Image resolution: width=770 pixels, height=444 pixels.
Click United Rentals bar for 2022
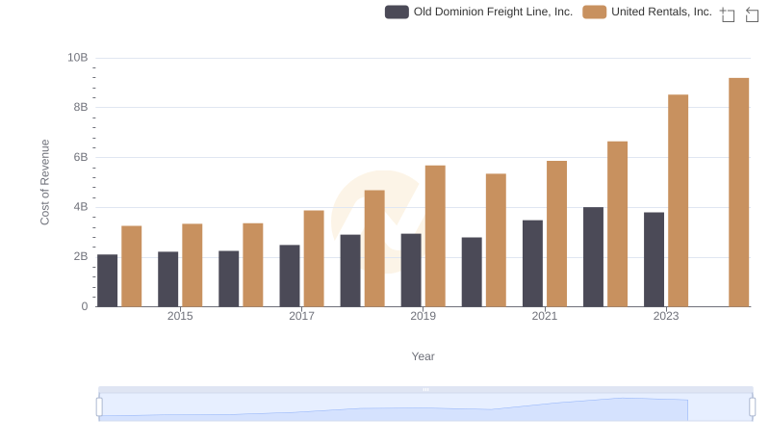pos(617,224)
